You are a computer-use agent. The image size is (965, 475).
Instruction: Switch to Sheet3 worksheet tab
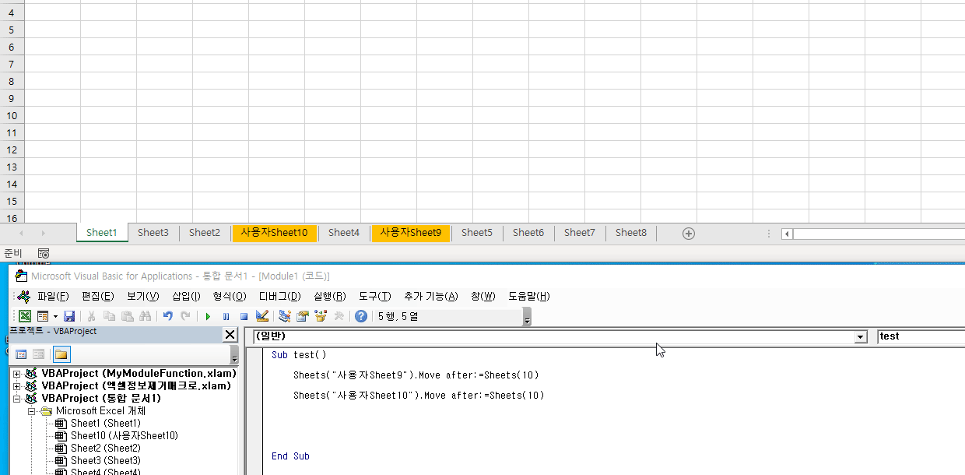coord(153,232)
